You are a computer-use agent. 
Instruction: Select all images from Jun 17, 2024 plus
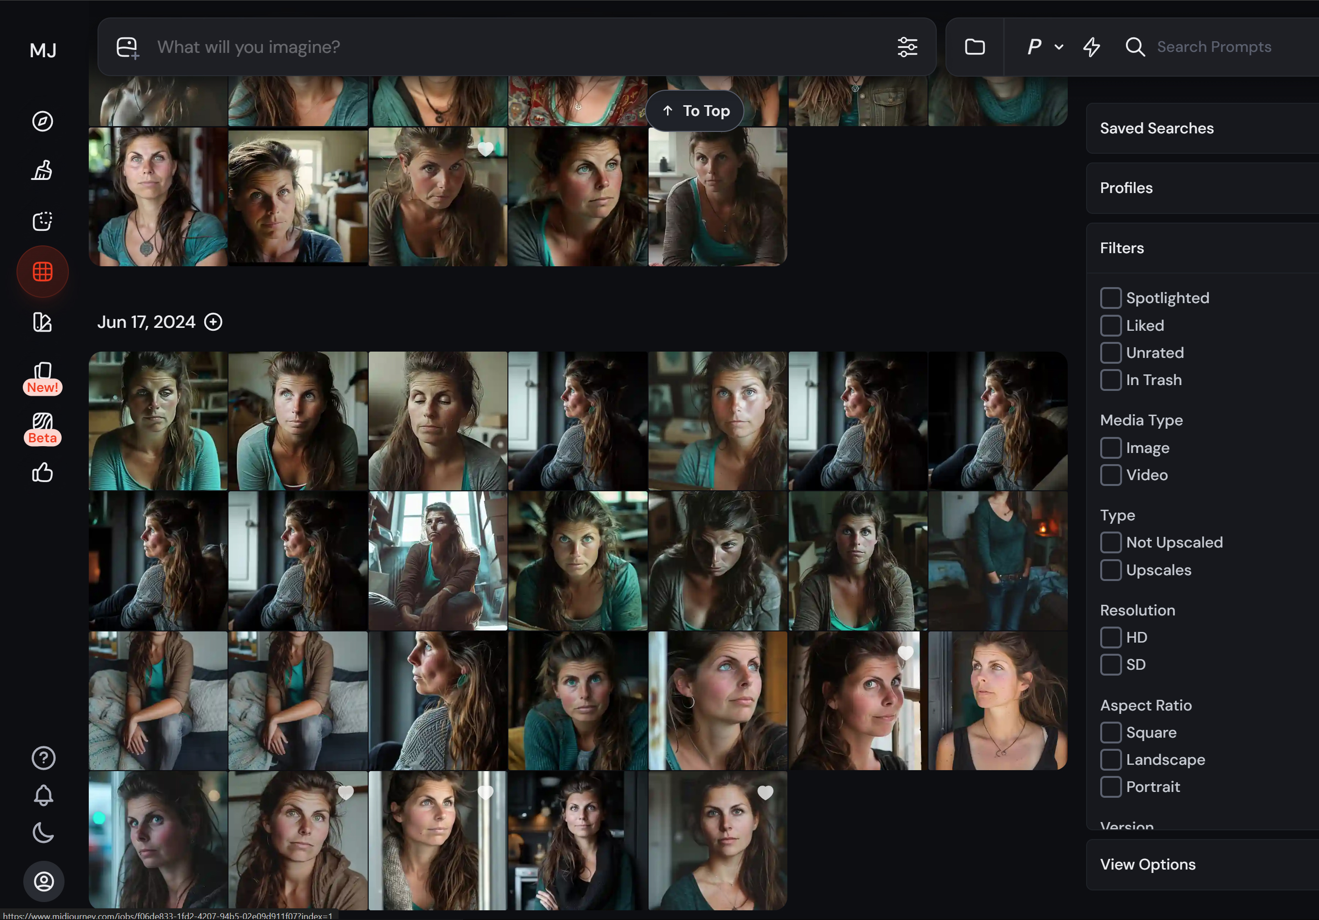point(213,322)
